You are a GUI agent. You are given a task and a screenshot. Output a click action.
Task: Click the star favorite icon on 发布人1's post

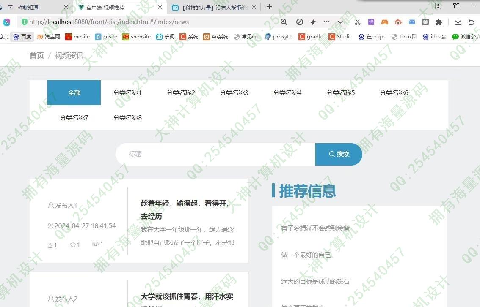[72, 245]
